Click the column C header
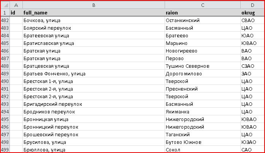Viewport: 265px width, 153px height. 202,5
